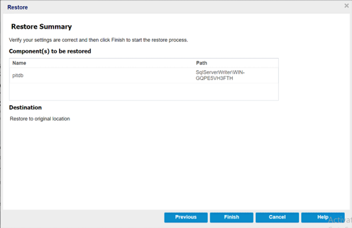Image resolution: width=352 pixels, height=228 pixels.
Task: Click 'Restore to original location' text
Action: tap(40, 119)
